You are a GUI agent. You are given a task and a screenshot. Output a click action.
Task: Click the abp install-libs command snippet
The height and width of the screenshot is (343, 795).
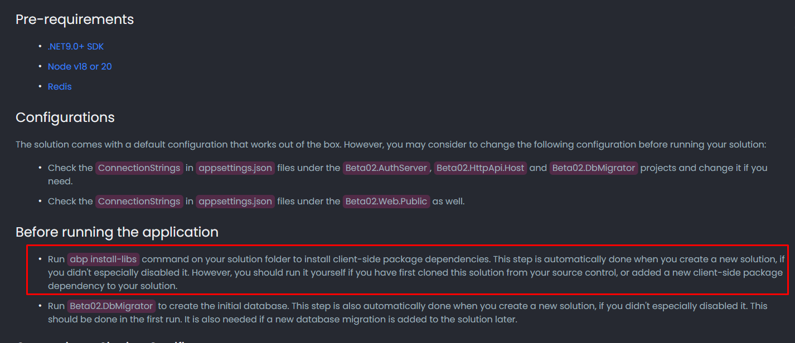pos(103,259)
